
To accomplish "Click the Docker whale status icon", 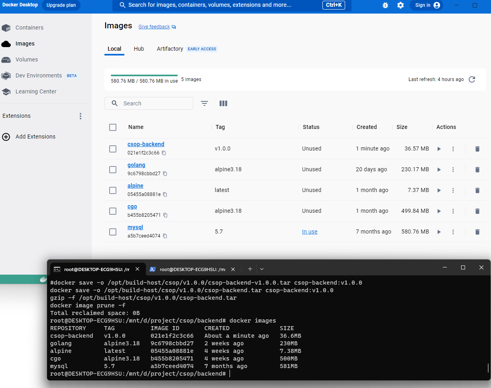I will tap(43, 279).
